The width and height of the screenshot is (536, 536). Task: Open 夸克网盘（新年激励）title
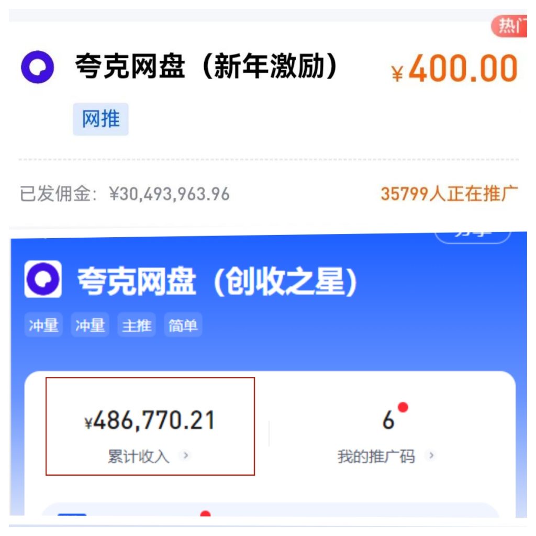pyautogui.click(x=206, y=66)
